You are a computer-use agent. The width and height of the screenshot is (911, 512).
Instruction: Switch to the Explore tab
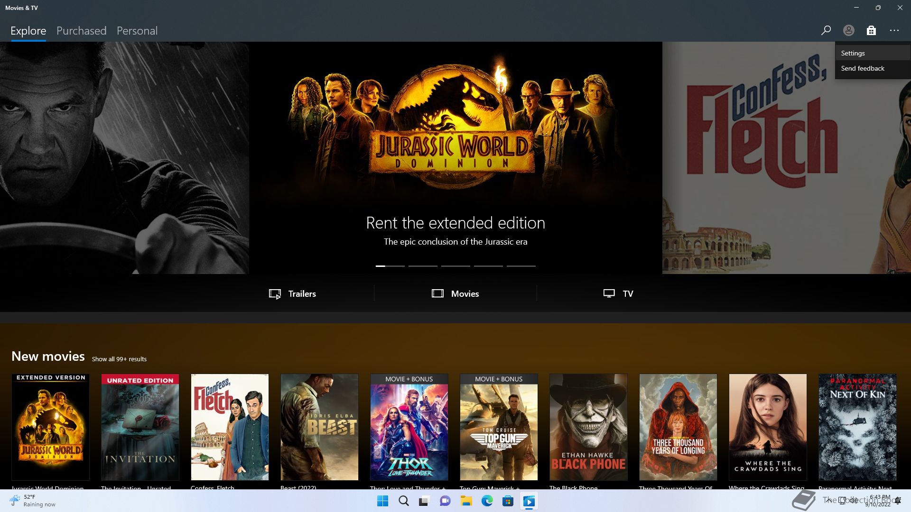pyautogui.click(x=28, y=31)
